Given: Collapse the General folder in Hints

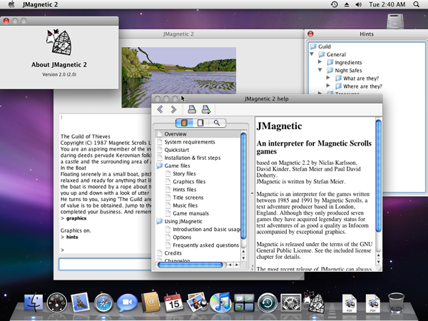Looking at the screenshot, I should (312, 54).
